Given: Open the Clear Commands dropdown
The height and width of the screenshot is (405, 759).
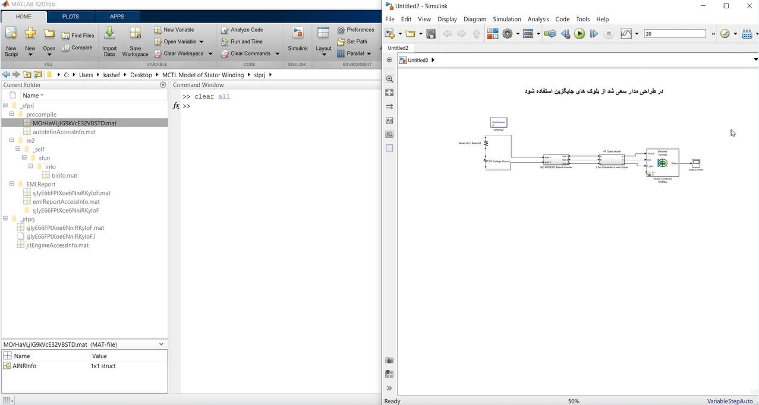Looking at the screenshot, I should click(250, 53).
